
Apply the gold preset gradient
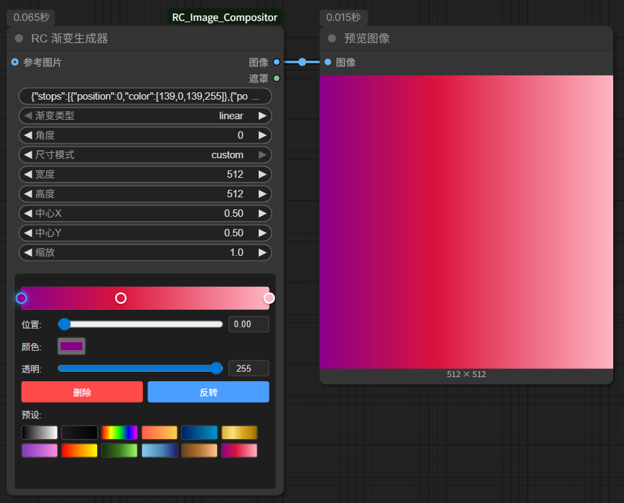pos(239,432)
